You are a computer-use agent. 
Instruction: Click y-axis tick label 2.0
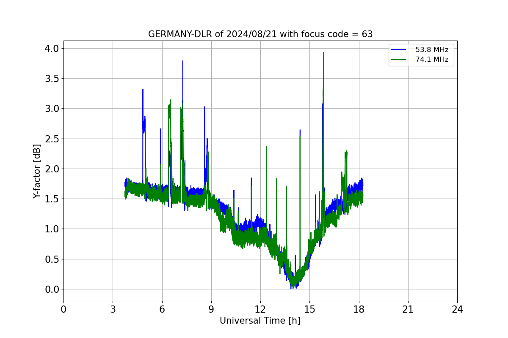click(52, 169)
